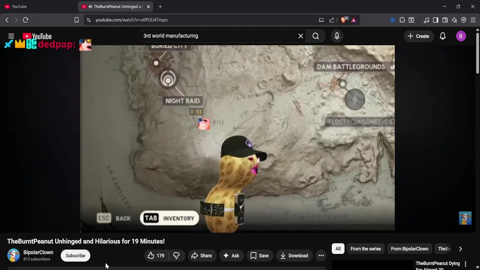Click the Ask button
This screenshot has width=480, height=270.
[x=231, y=256]
